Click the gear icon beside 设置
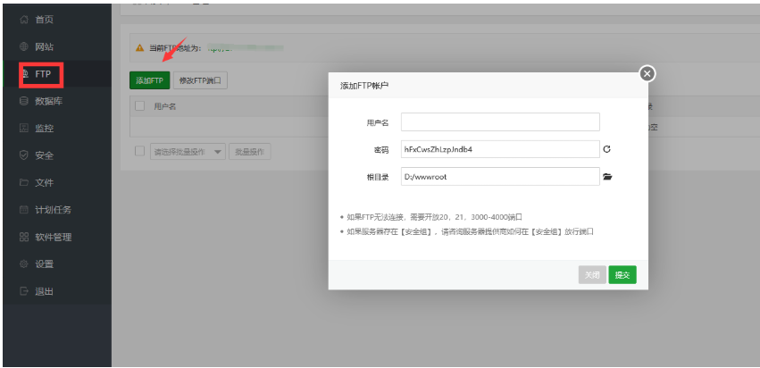Screen dimensions: 760x368 (x=24, y=264)
